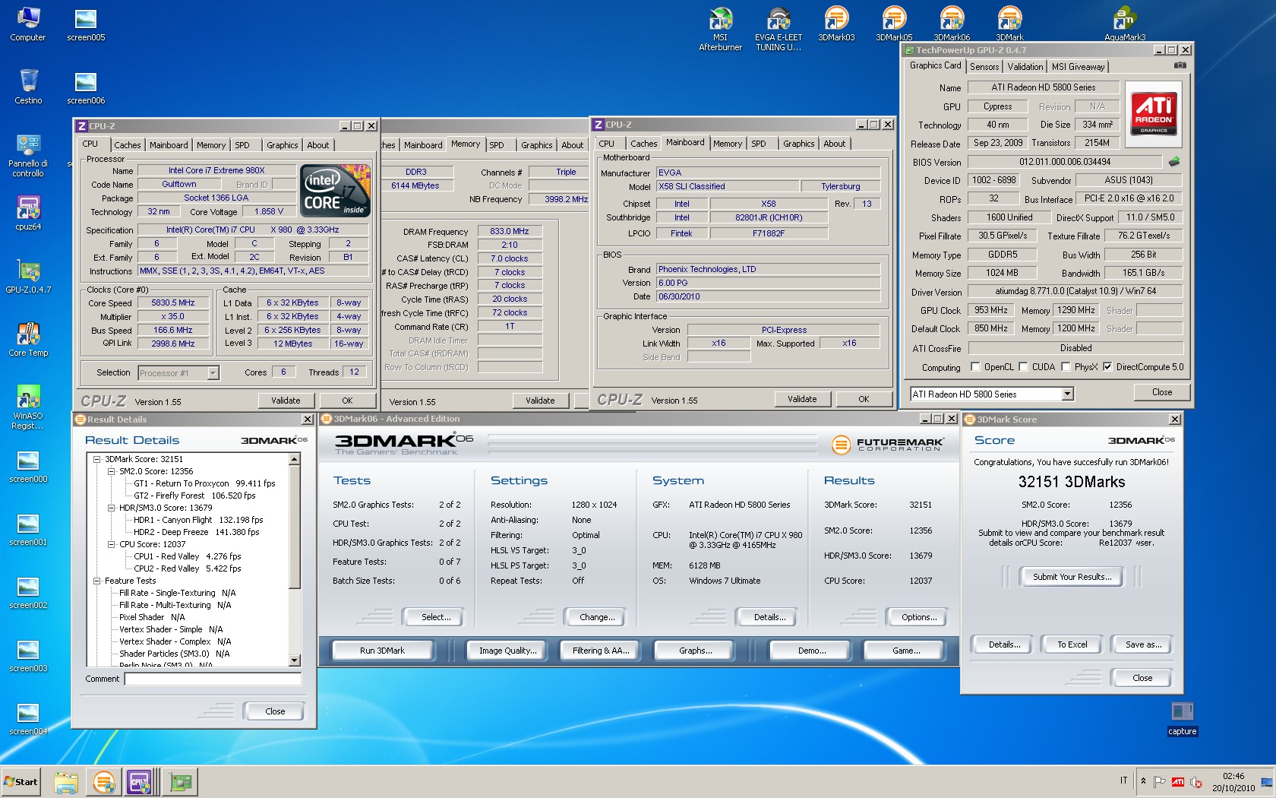Open capture icon on desktop
1276x798 pixels.
point(1182,718)
